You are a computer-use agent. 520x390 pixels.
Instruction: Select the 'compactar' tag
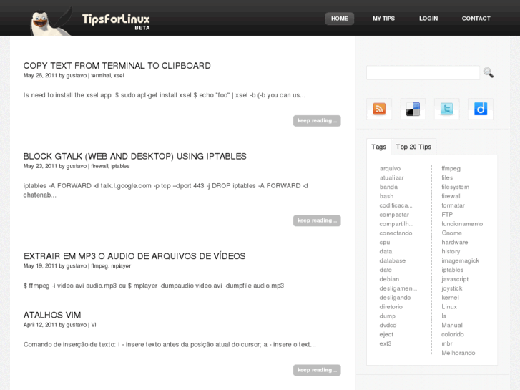point(394,215)
